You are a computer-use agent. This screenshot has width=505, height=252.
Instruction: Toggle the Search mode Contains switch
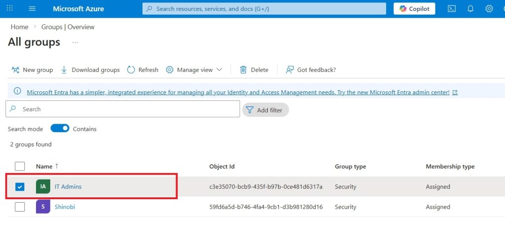click(x=60, y=129)
